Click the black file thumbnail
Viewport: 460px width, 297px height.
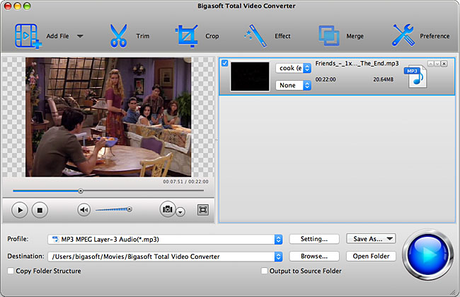click(x=250, y=77)
